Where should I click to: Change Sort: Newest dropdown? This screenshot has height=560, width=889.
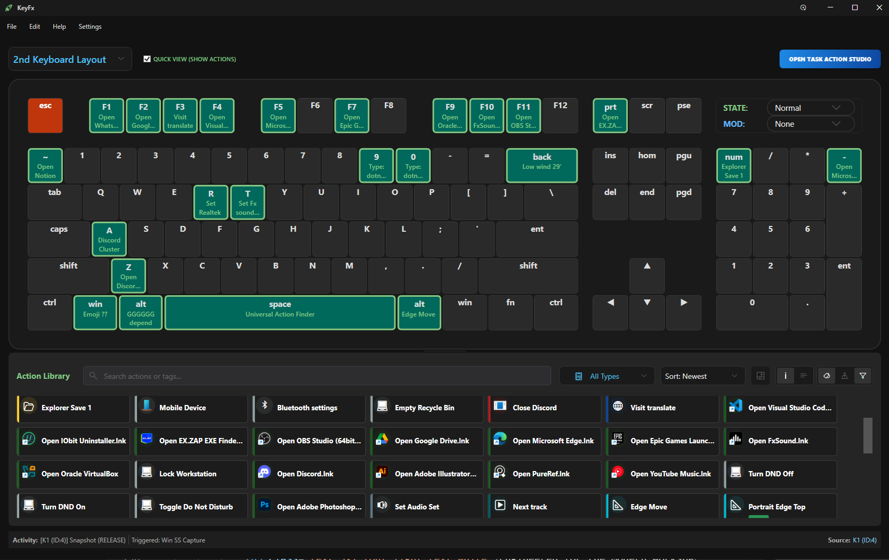point(701,376)
